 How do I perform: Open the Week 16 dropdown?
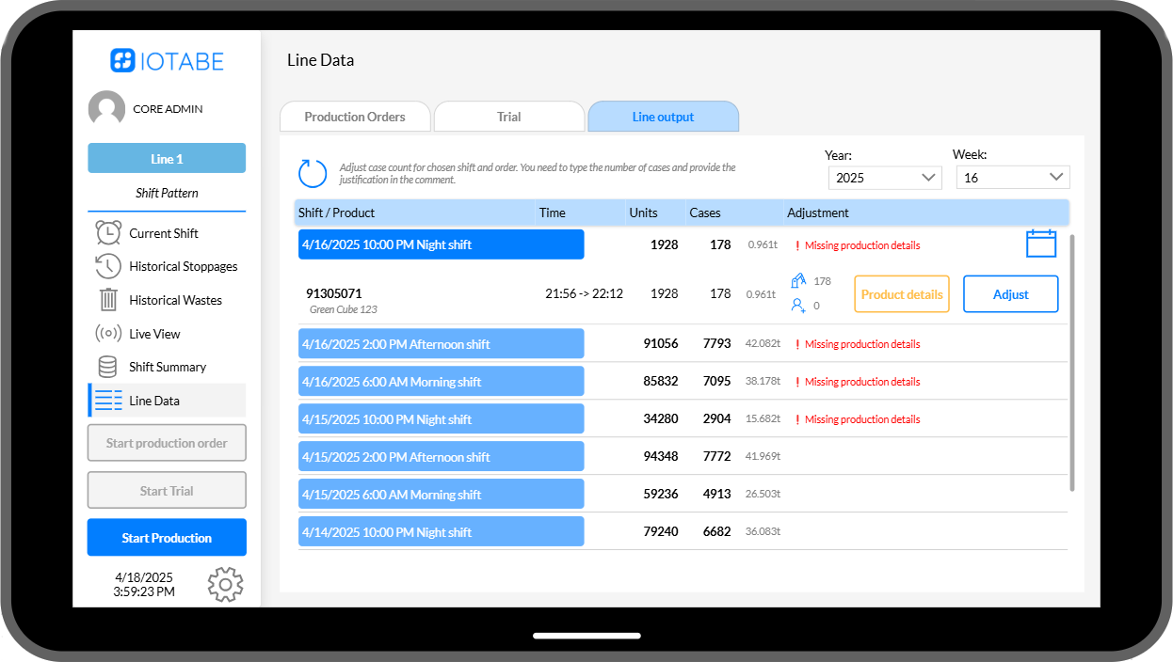(1013, 178)
